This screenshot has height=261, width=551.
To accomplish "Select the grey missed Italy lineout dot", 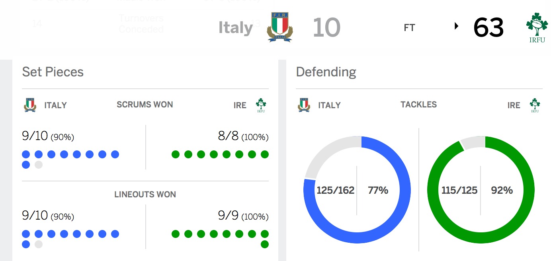I will click(x=39, y=244).
